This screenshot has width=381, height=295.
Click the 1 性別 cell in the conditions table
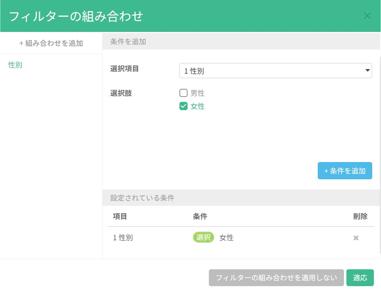pos(123,238)
